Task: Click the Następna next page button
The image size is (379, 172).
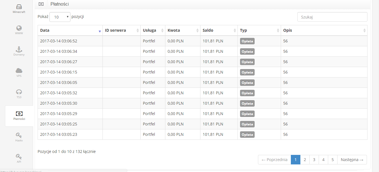Action: [x=352, y=160]
